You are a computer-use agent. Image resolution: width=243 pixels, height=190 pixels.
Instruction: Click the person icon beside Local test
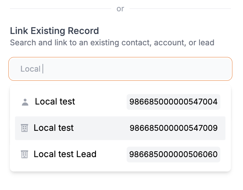25,102
